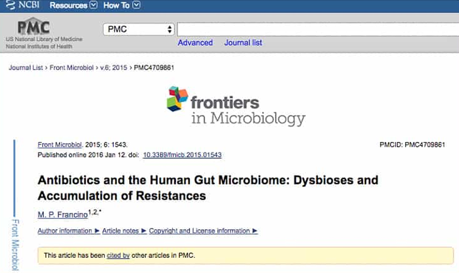
Task: Click the search input field
Action: (317, 29)
